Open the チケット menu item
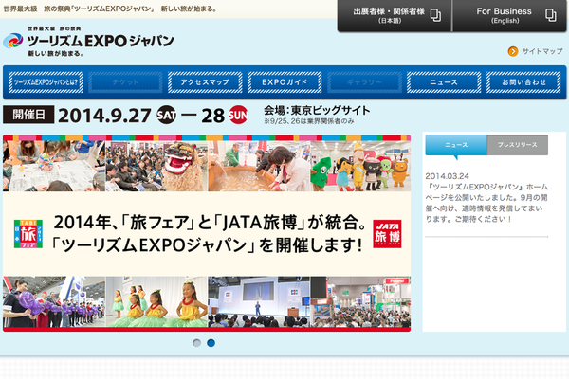This screenshot has width=569, height=379. pos(125,82)
